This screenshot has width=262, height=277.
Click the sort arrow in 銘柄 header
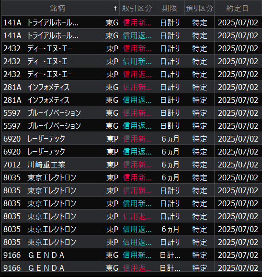[x=115, y=8]
